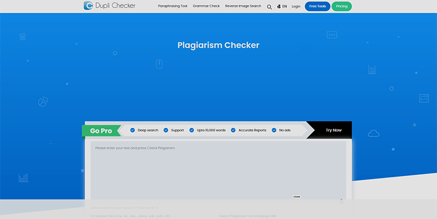The image size is (437, 219).
Task: Dismiss the overlay using small close button
Action: click(x=297, y=197)
